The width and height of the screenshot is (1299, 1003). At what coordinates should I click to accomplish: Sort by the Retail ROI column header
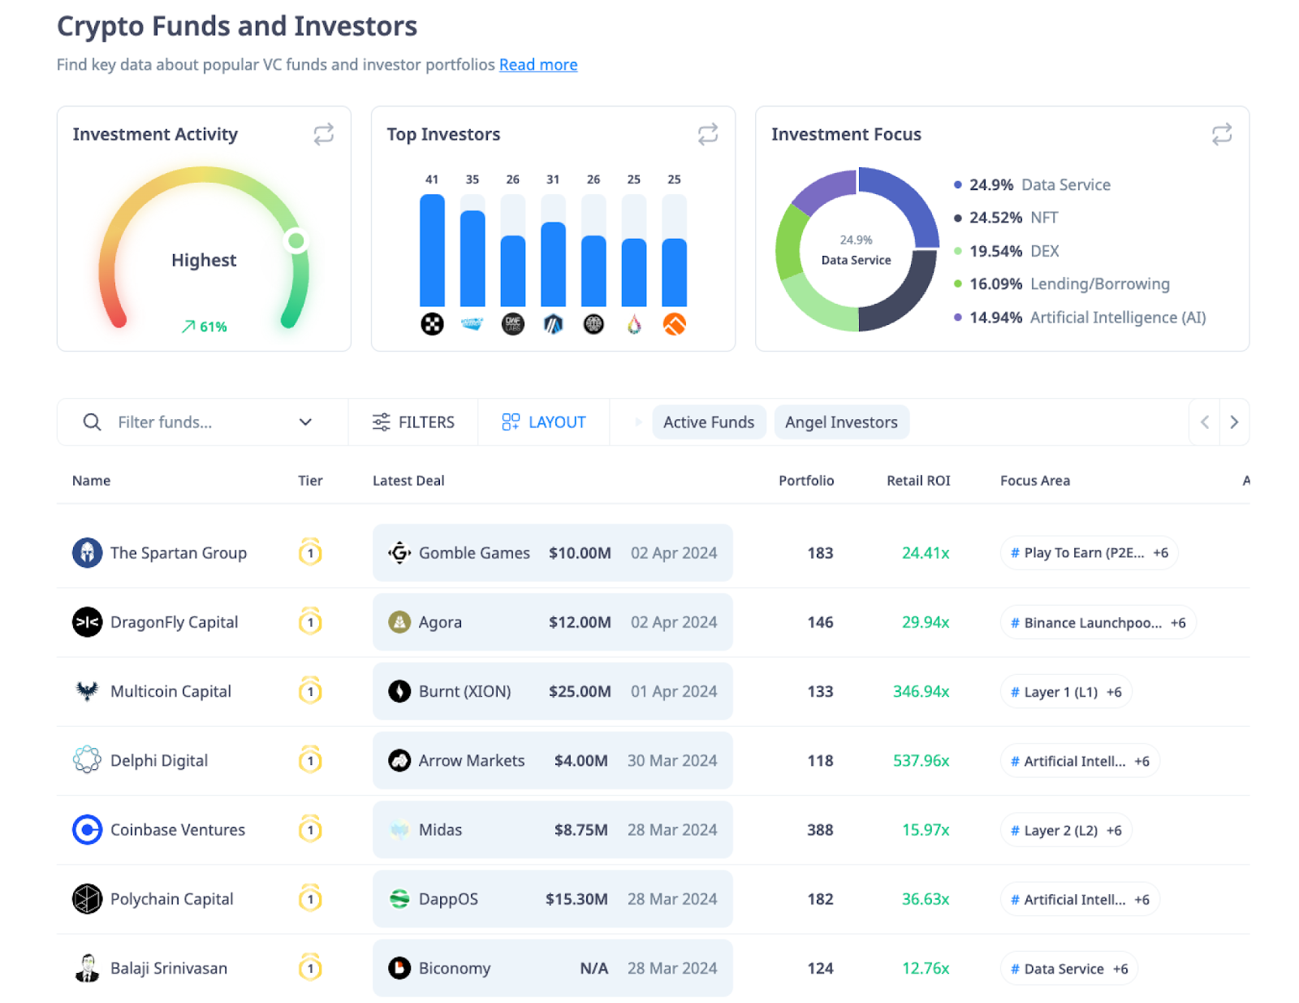pyautogui.click(x=918, y=481)
